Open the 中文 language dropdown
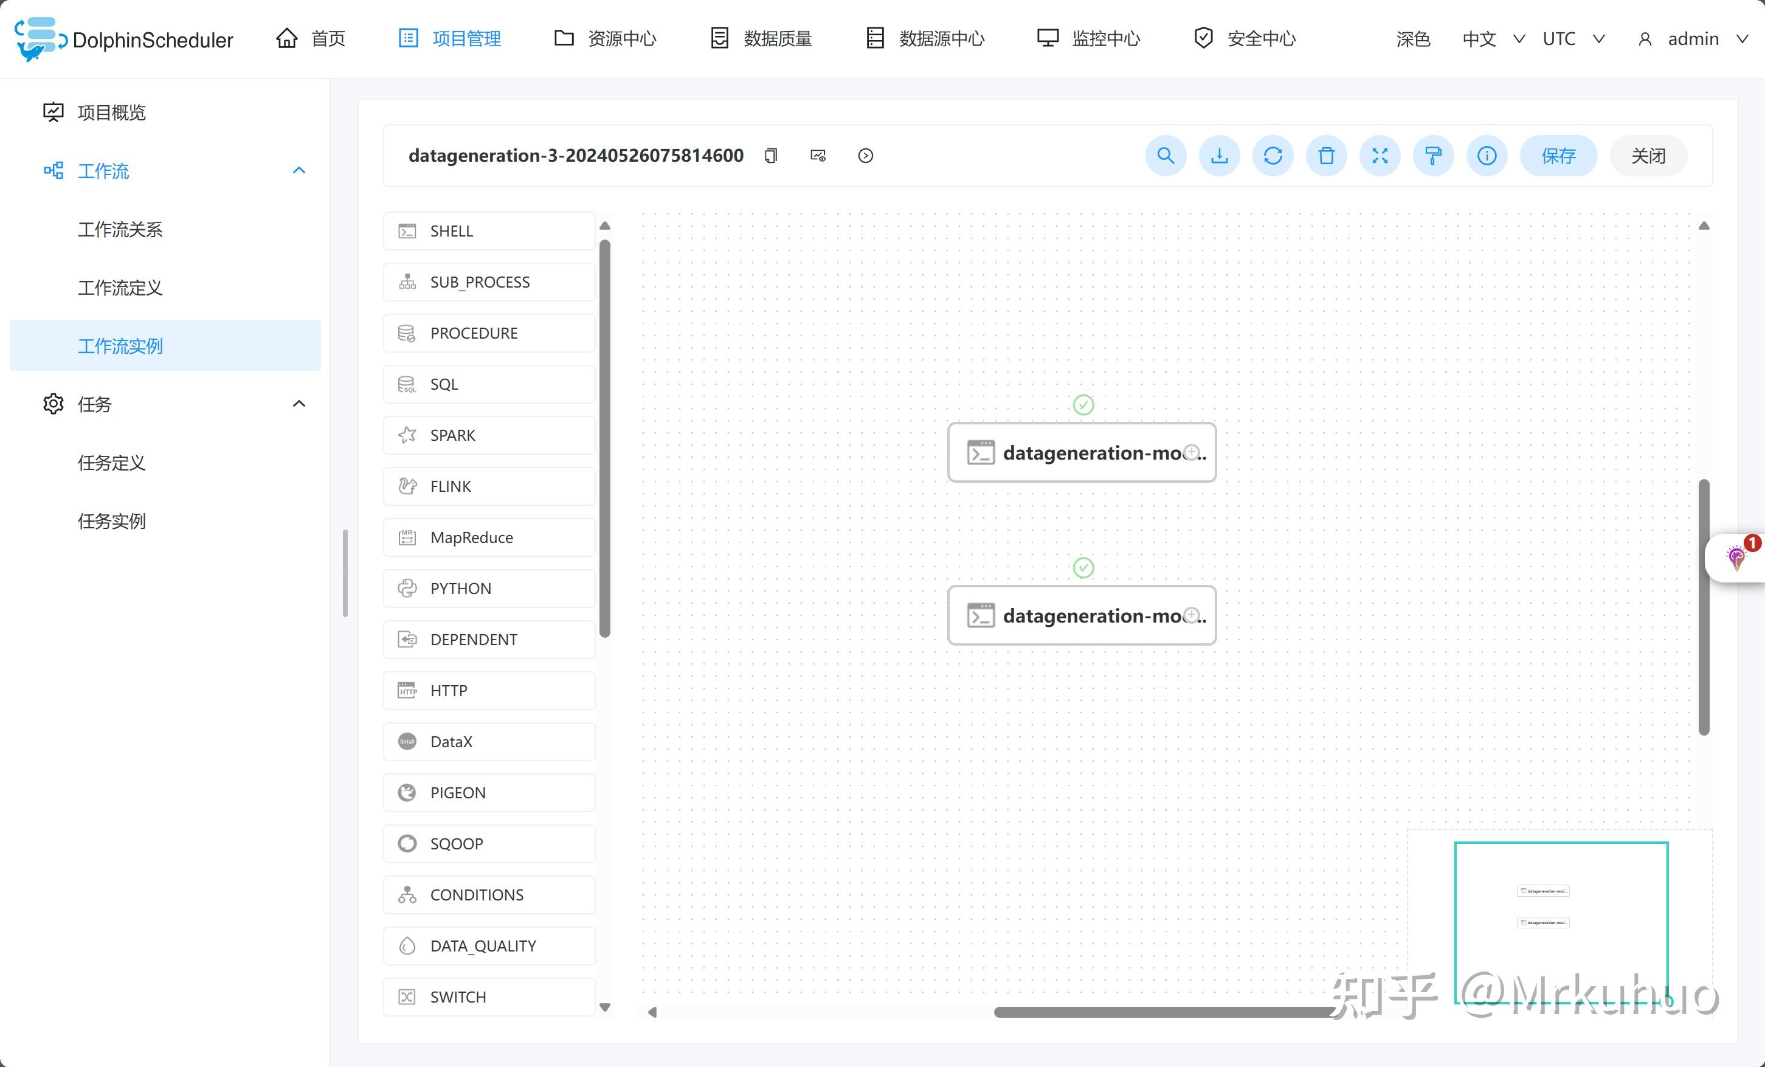This screenshot has width=1765, height=1067. 1492,39
